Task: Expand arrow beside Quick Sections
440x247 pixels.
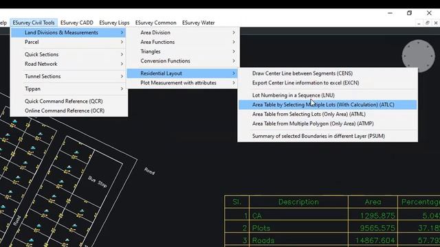Action: pyautogui.click(x=122, y=54)
